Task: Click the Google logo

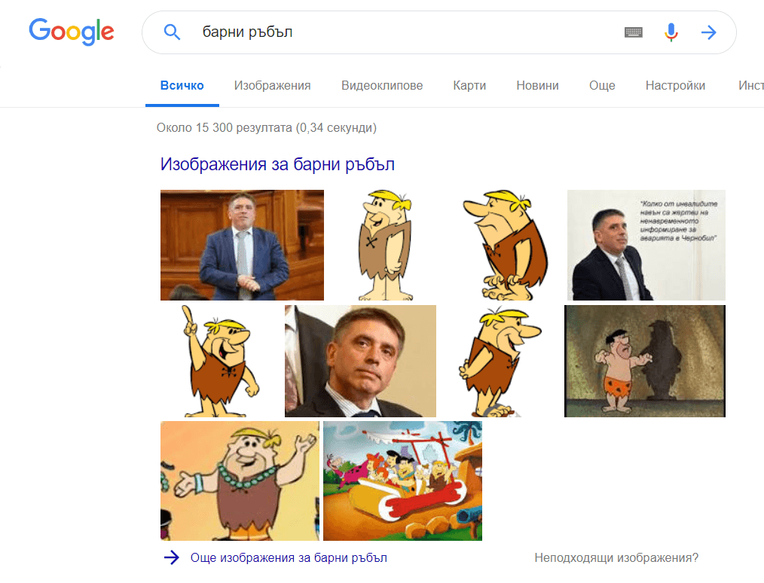Action: (72, 32)
